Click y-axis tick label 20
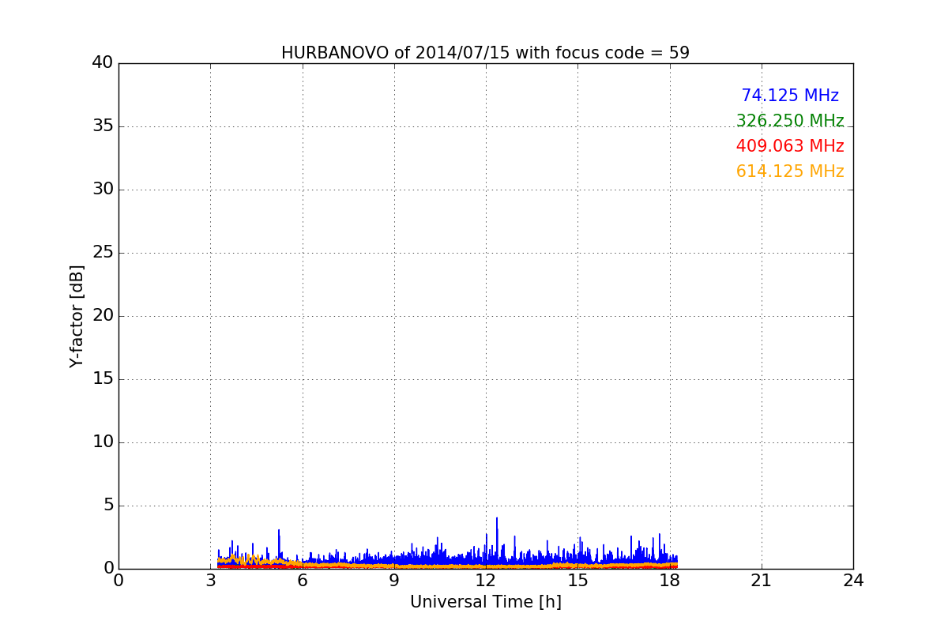 pos(103,315)
